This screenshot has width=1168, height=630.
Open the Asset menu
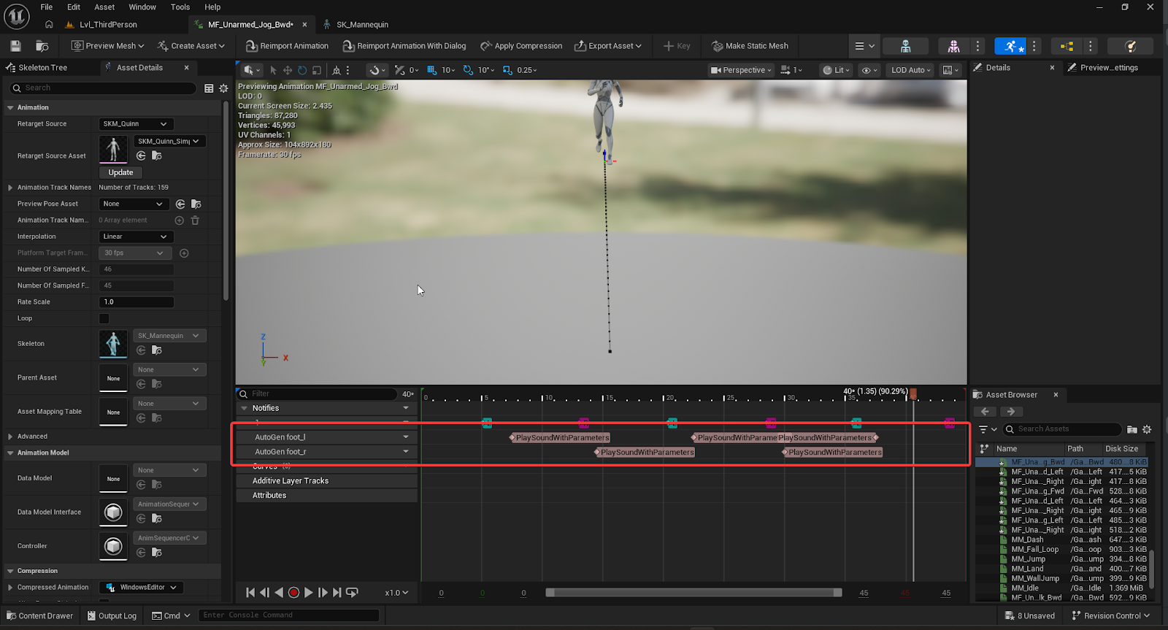click(x=104, y=7)
